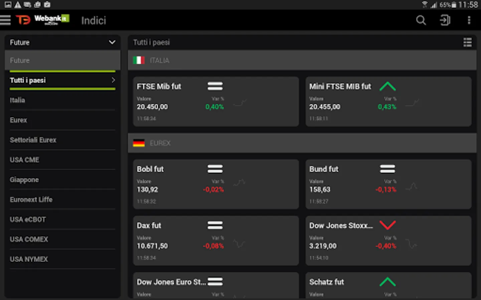The image size is (481, 300).
Task: Tap the EUREX section header
Action: coord(302,143)
